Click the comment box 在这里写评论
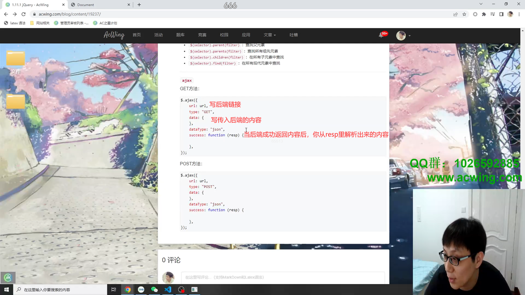The width and height of the screenshot is (525, 295). (283, 277)
